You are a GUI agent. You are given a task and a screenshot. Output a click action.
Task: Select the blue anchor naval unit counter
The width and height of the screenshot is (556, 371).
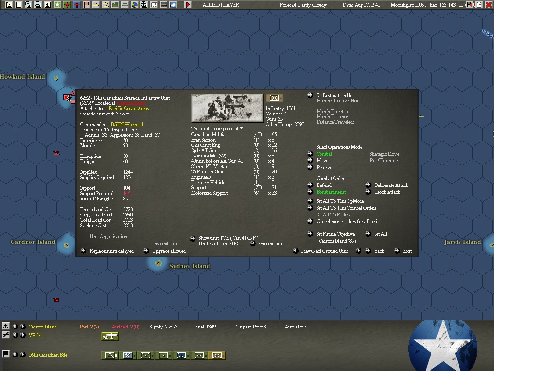[x=181, y=355]
